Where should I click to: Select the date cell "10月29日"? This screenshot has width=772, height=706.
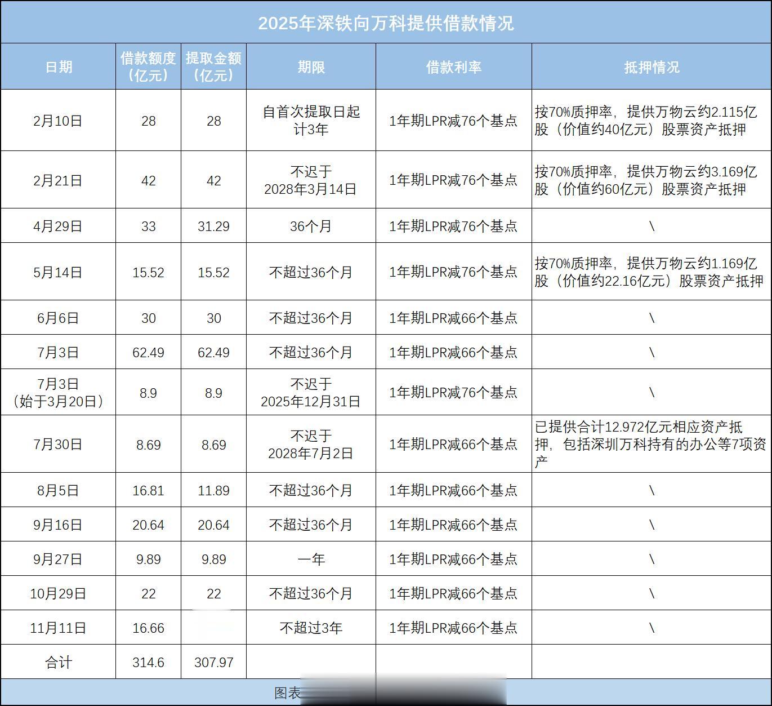(x=58, y=593)
